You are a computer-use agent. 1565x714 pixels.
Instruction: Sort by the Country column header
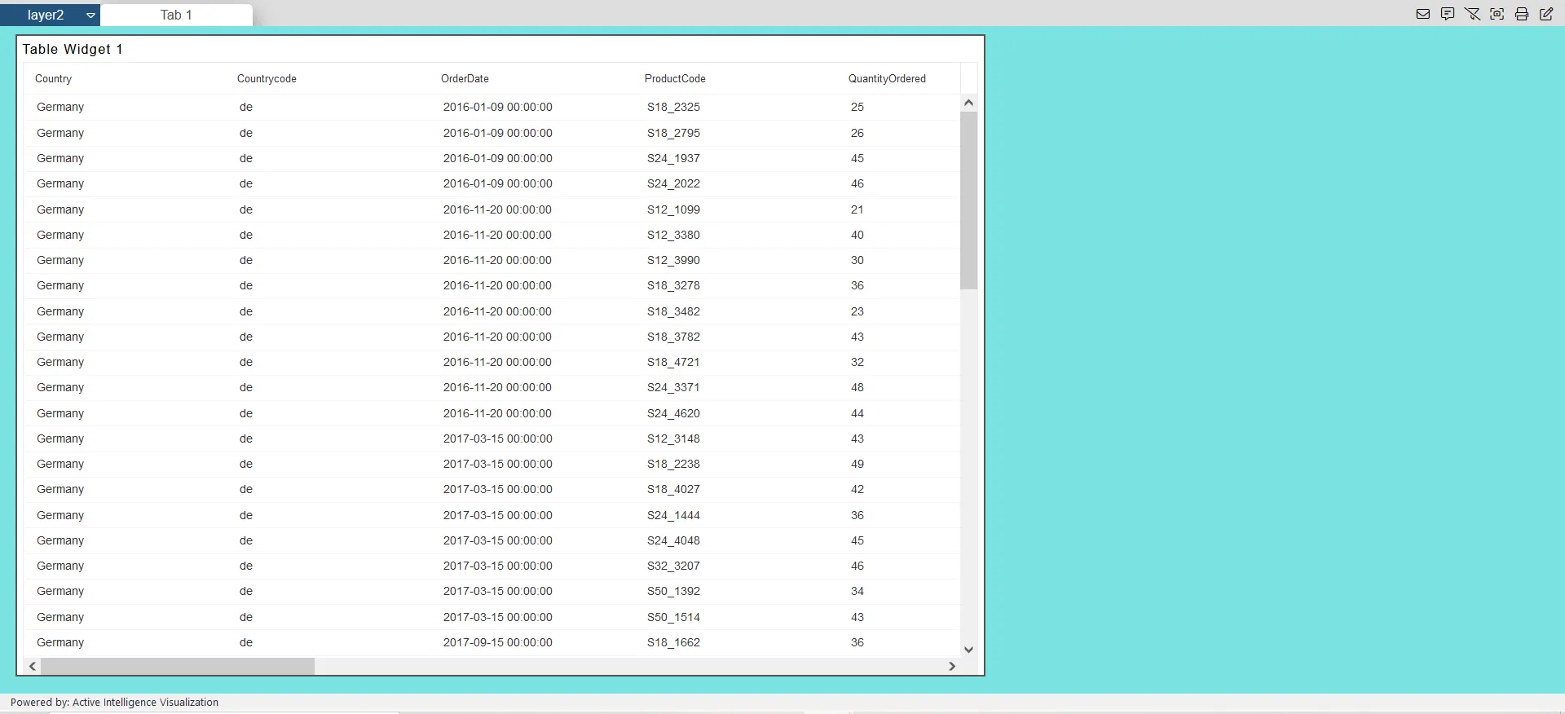coord(54,79)
